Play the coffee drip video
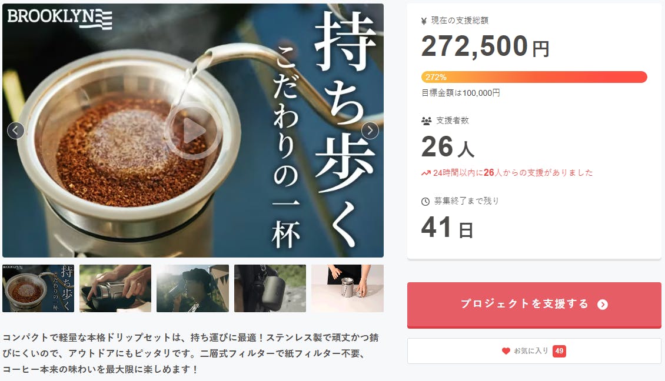This screenshot has height=381, width=665. [192, 131]
